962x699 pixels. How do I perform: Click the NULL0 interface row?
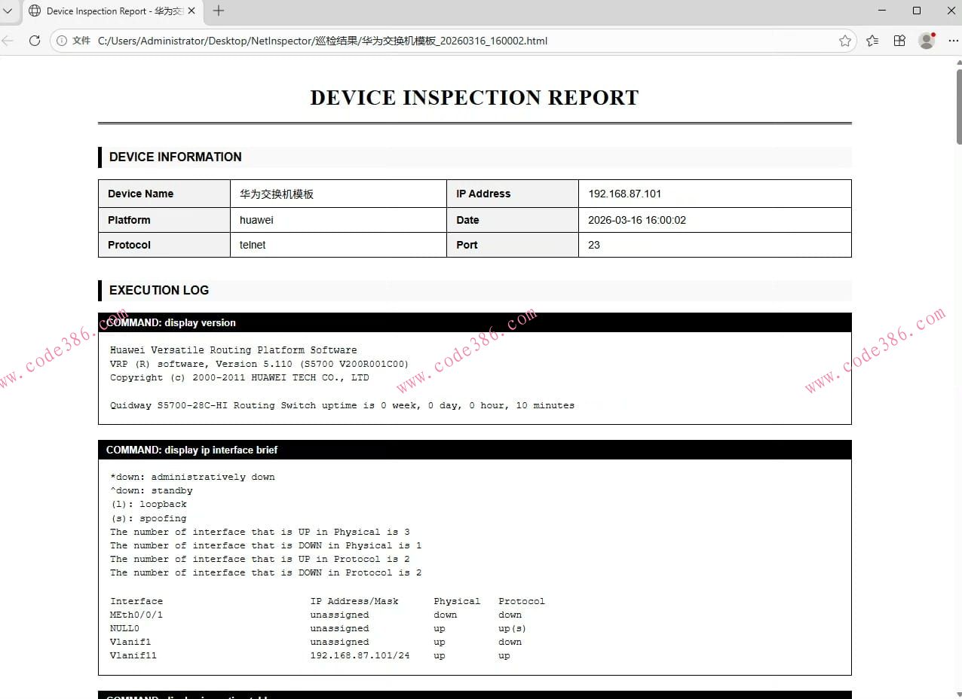point(318,628)
